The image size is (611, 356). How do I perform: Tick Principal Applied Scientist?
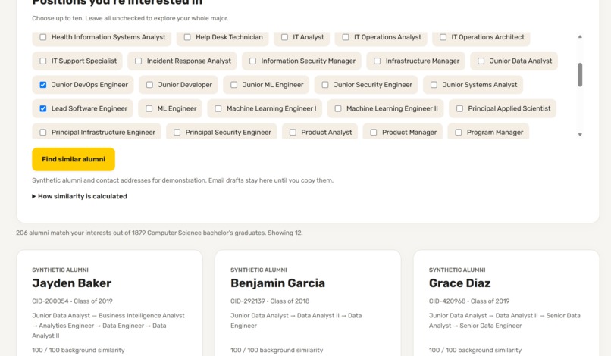[459, 108]
